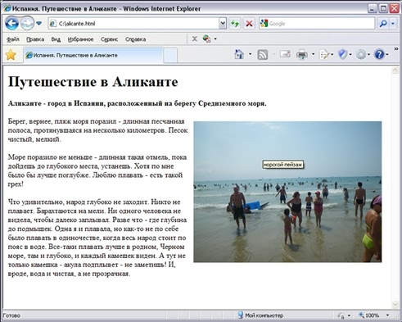402x322 pixels.
Task: Open a new blank tab
Action: point(170,55)
